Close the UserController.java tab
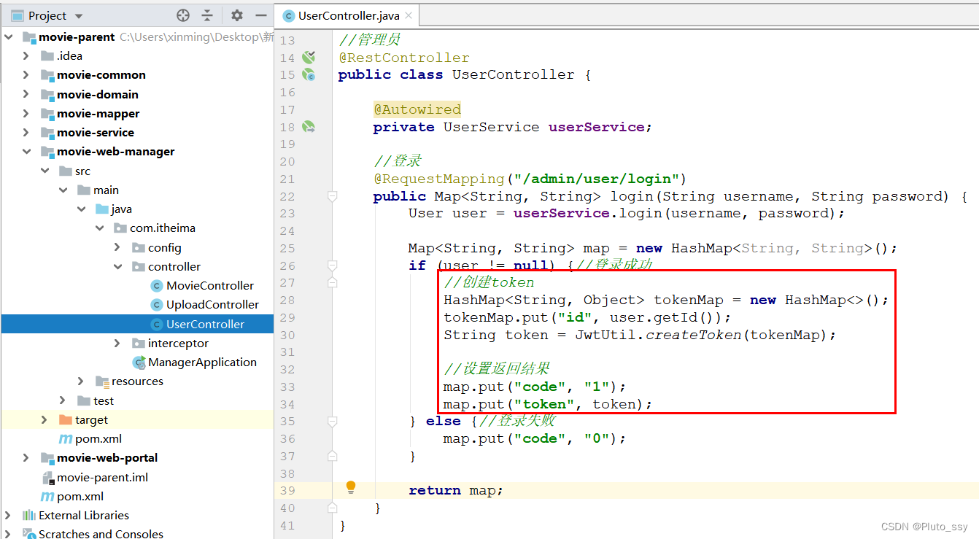The width and height of the screenshot is (979, 539). pyautogui.click(x=407, y=15)
